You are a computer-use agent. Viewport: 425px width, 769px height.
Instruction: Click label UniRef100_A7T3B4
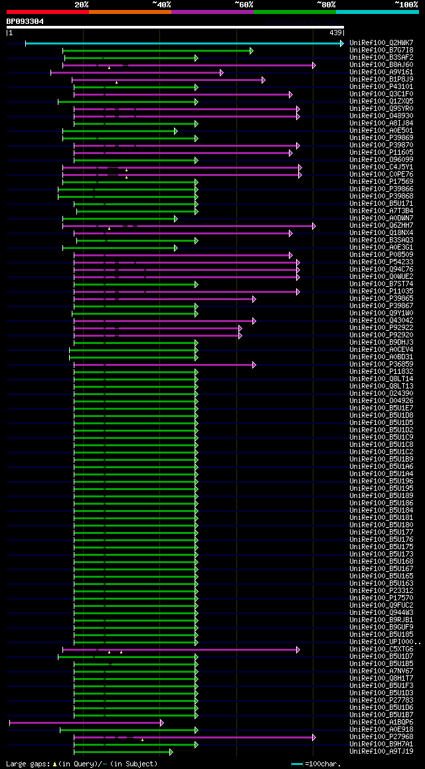[x=381, y=211]
